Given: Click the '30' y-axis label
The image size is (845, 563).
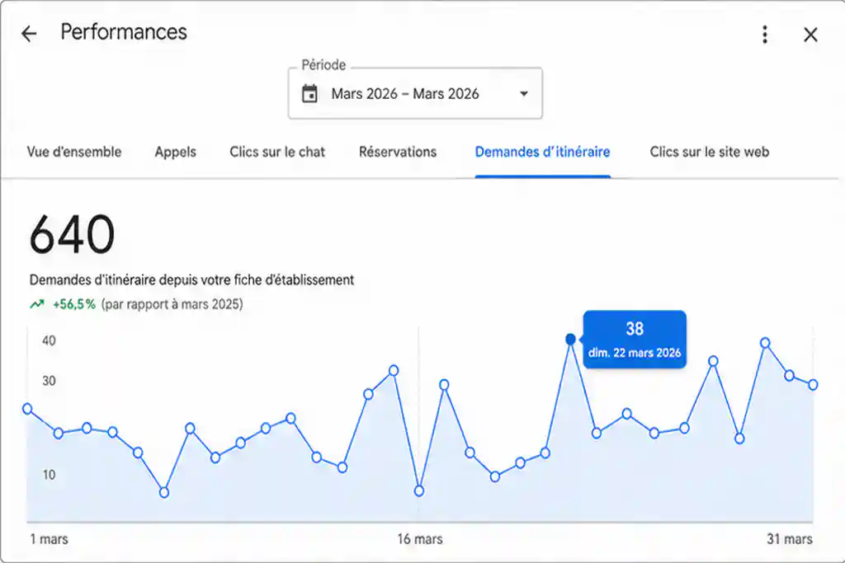Looking at the screenshot, I should click(x=49, y=381).
